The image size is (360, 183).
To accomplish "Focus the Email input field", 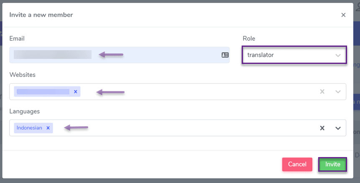I will pos(120,55).
